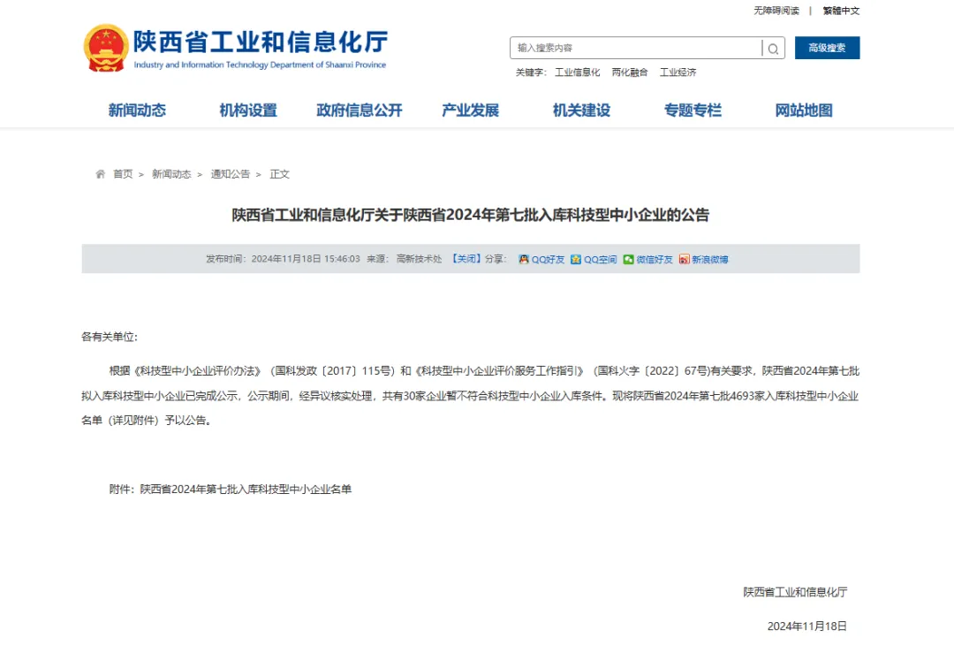
Task: Click the 新浪微博 share icon
Action: pyautogui.click(x=684, y=260)
